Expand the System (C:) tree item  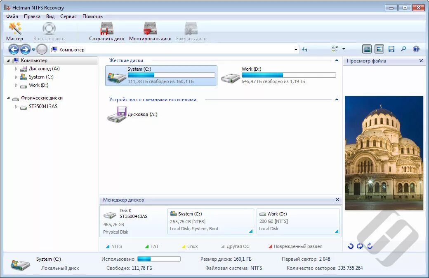point(16,77)
